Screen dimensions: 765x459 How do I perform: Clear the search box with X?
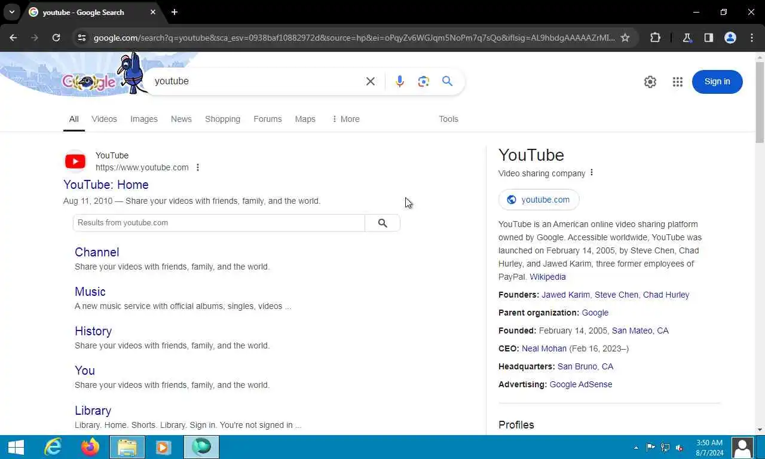pyautogui.click(x=371, y=81)
